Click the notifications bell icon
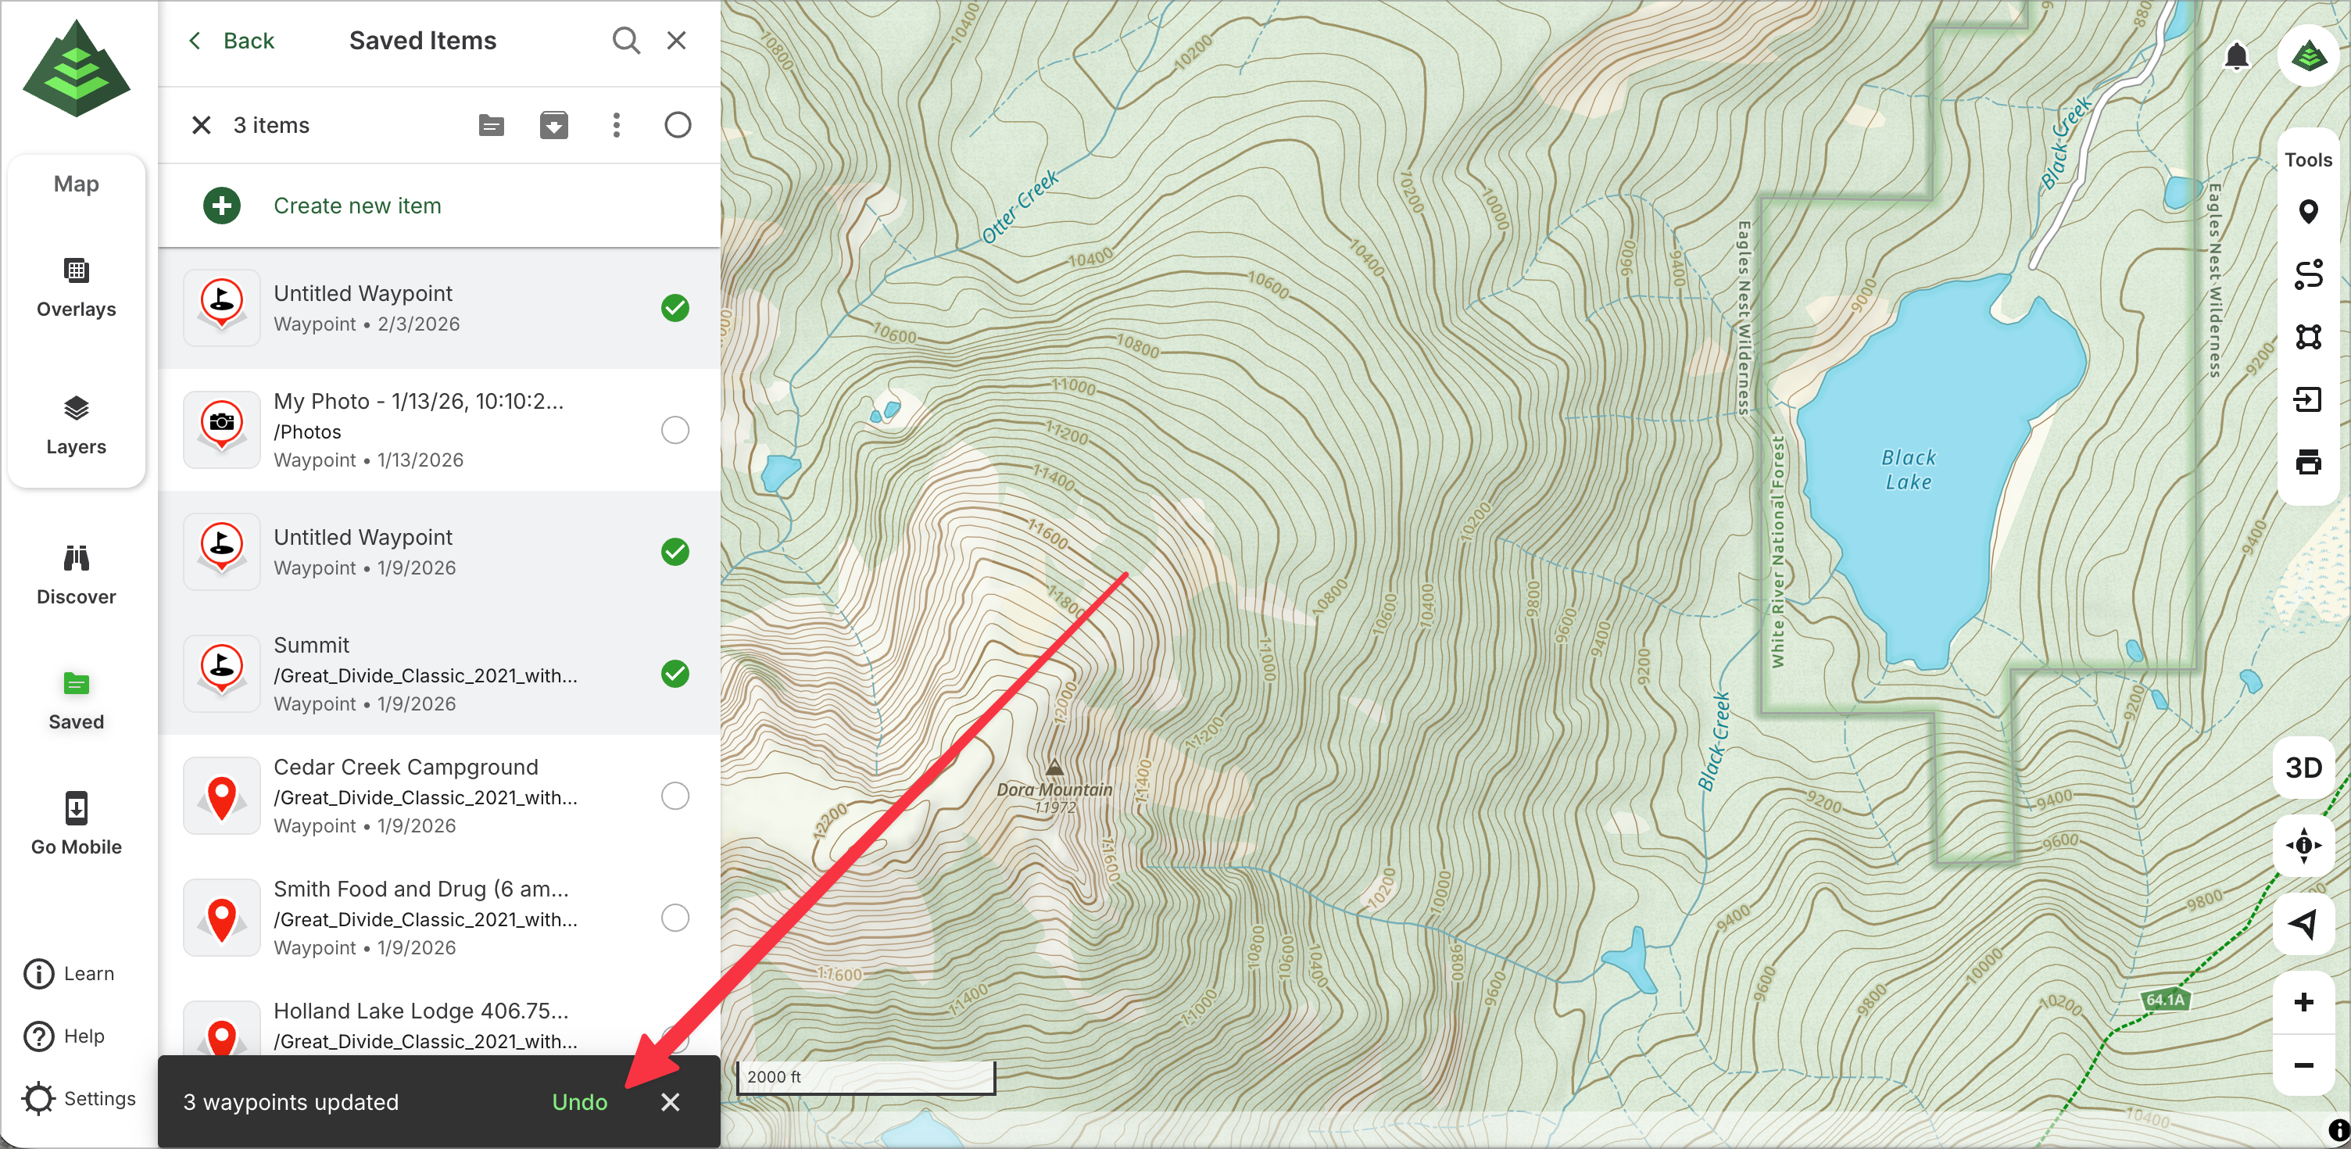The height and width of the screenshot is (1149, 2351). click(x=2235, y=56)
